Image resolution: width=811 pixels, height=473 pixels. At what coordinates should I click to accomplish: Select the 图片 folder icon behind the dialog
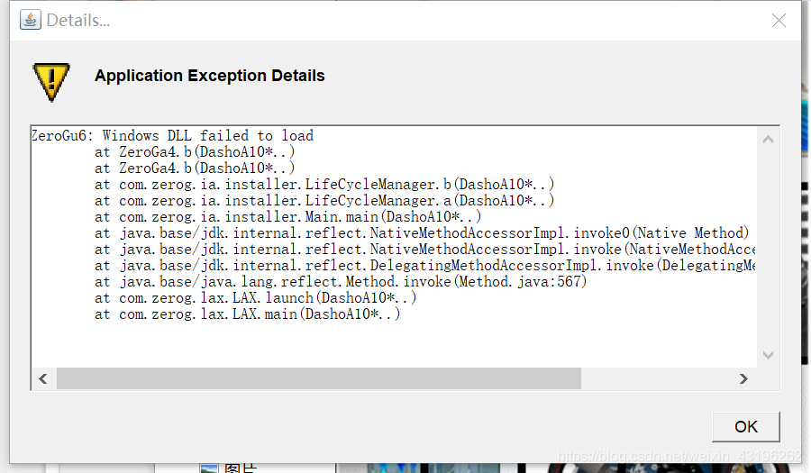click(209, 468)
